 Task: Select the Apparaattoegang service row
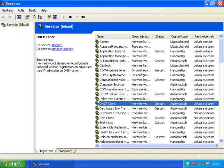157,47
